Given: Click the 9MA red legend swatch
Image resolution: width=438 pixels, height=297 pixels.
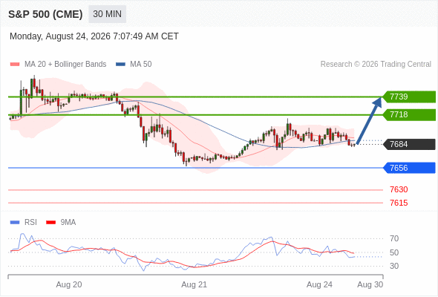Looking at the screenshot, I should pos(50,223).
